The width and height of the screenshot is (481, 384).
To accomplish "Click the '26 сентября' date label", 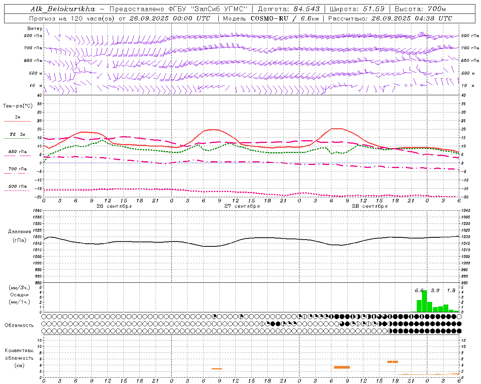I will 114,206.
